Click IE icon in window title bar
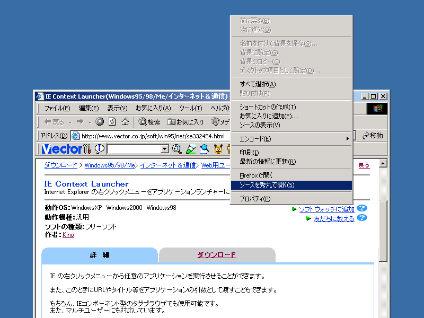The height and width of the screenshot is (318, 424). pos(40,96)
